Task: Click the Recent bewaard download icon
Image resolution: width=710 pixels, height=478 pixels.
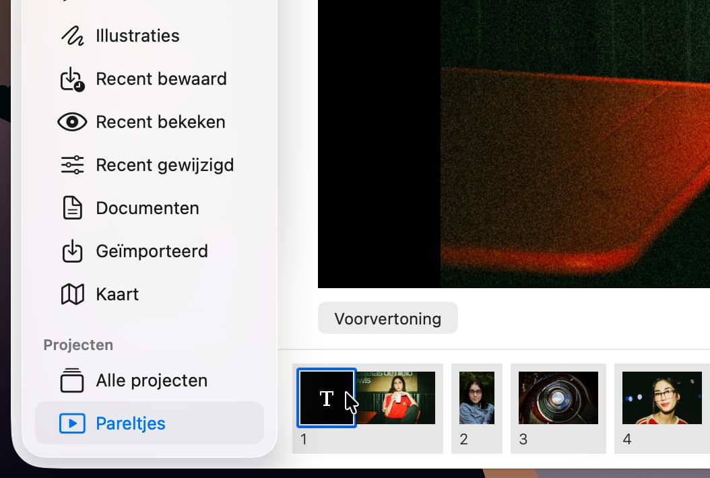Action: (73, 79)
